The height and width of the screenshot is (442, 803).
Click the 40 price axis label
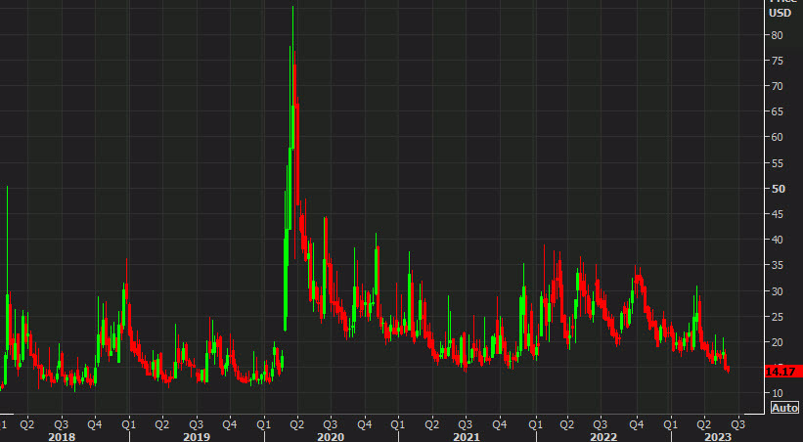click(x=777, y=240)
